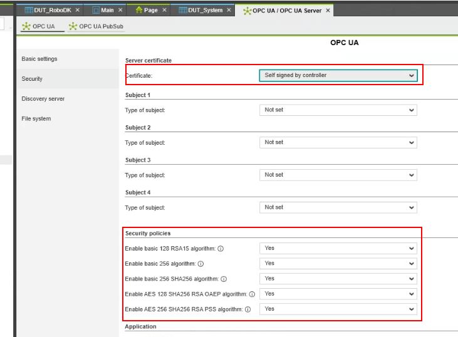Open Subject 2 type of subject dropdown
The height and width of the screenshot is (337, 458).
[338, 143]
